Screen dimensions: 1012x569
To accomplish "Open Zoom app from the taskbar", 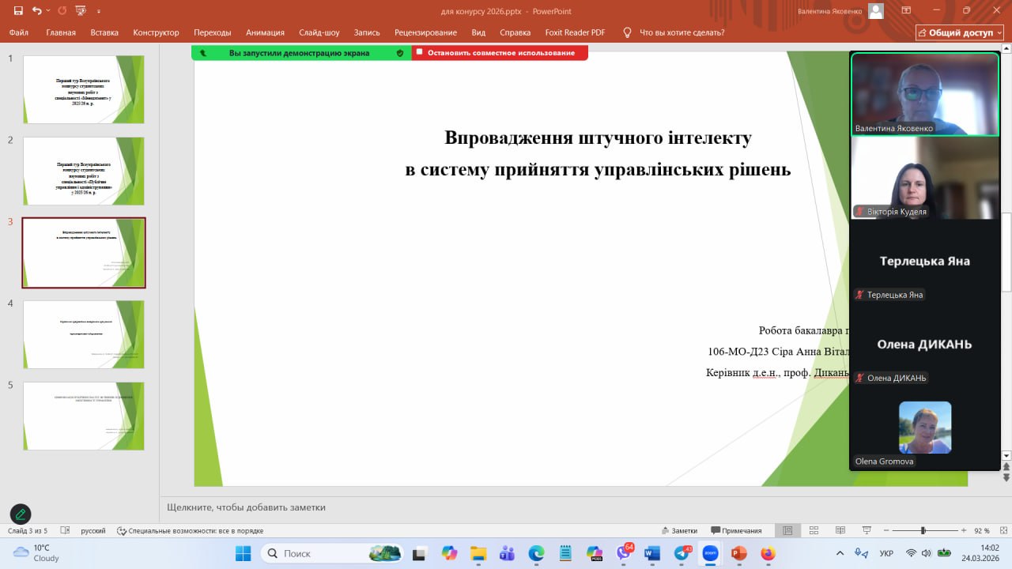I will [710, 553].
